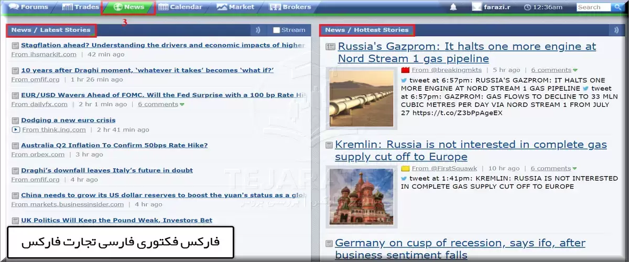Click the story icon beside Stagflation headline
Viewport: 629px width, 262px height.
pos(15,46)
